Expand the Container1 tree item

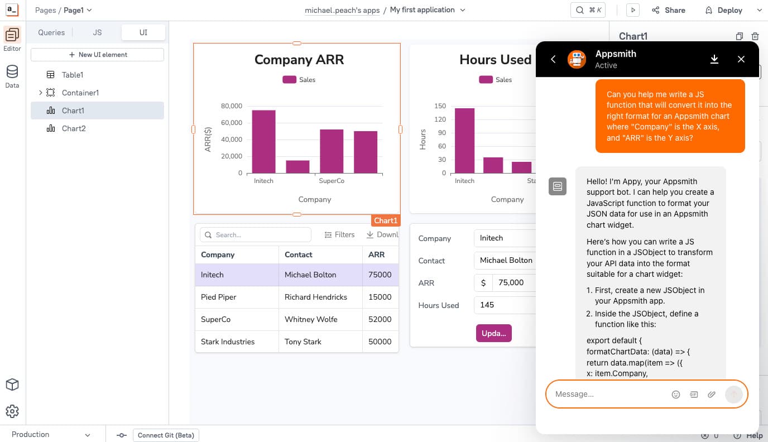point(40,92)
